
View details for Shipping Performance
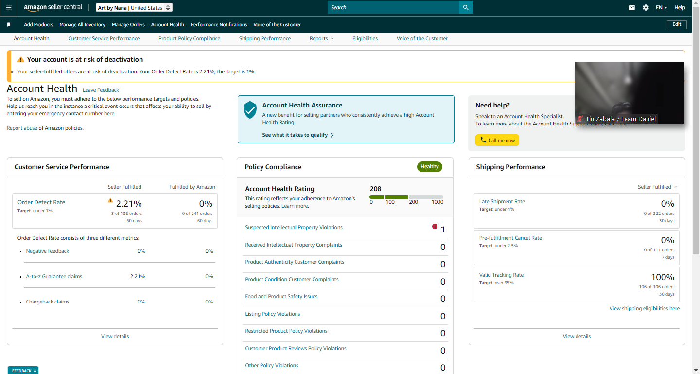click(577, 336)
